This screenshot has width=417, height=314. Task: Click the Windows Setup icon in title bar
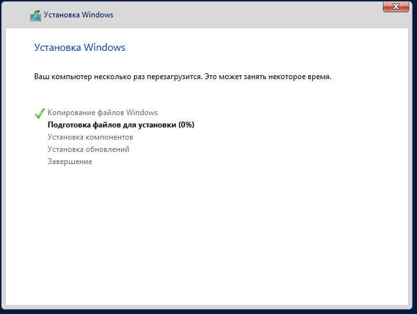click(x=35, y=15)
